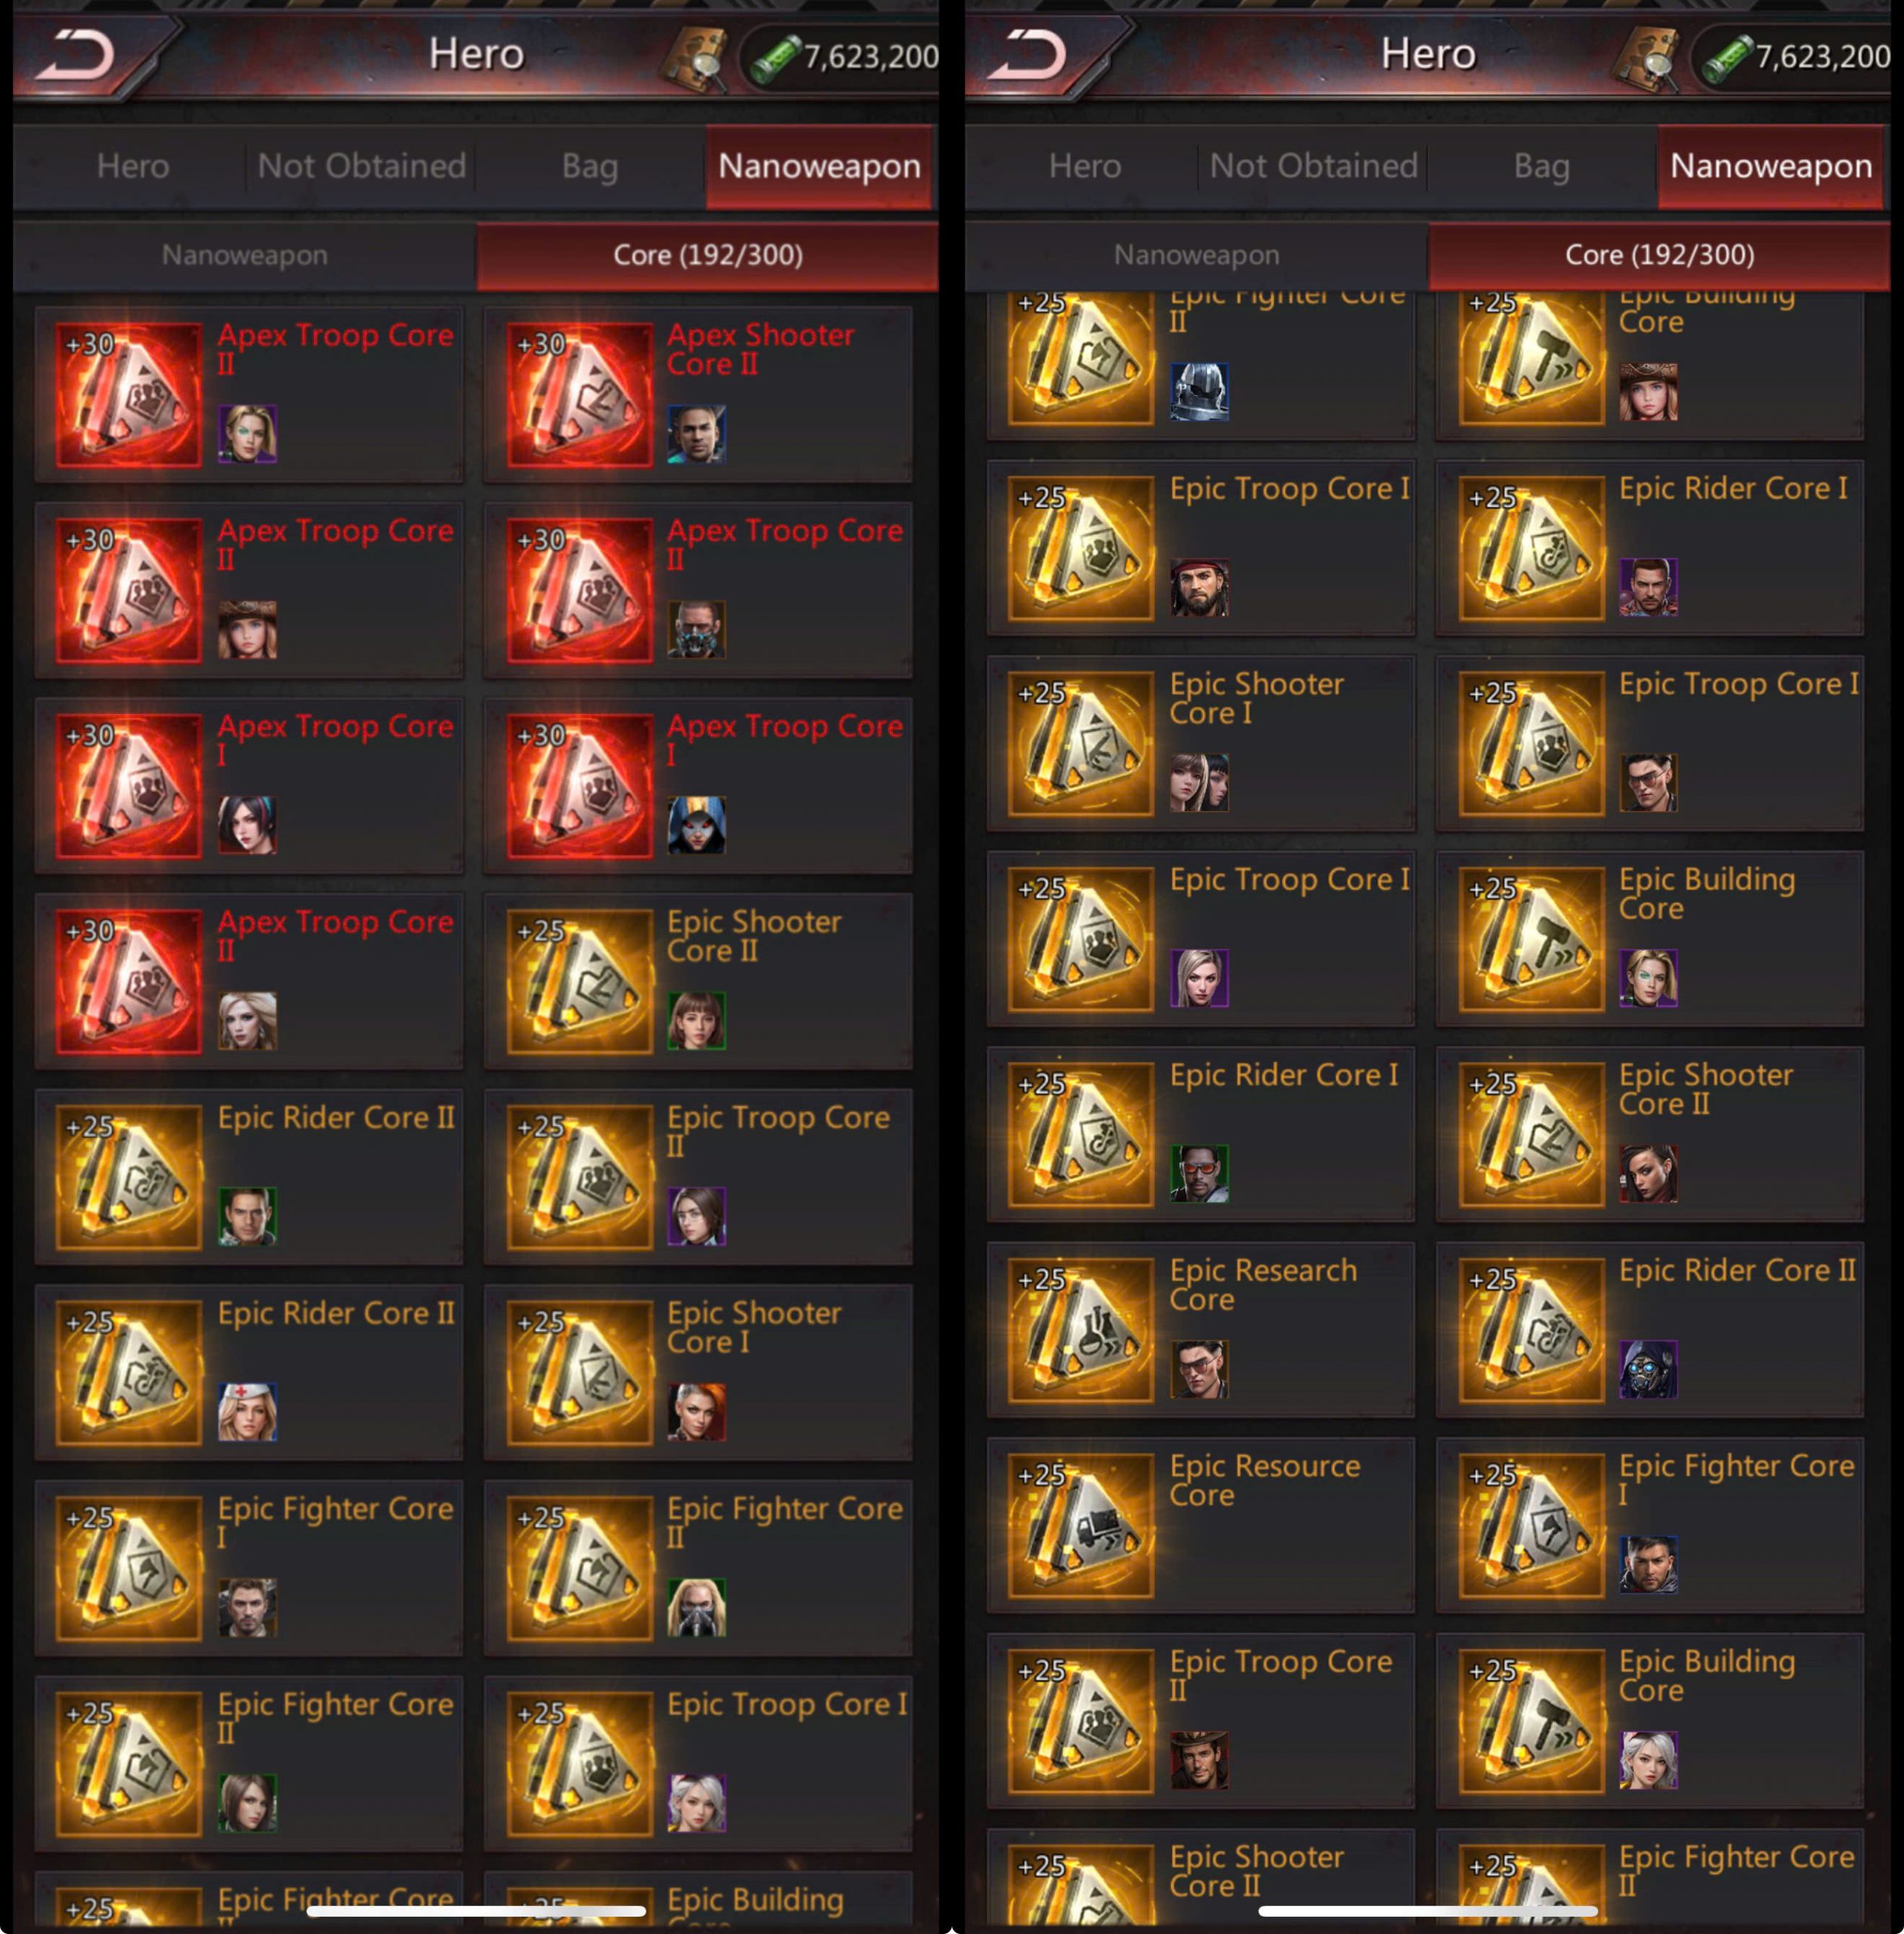Open the guidebook icon in right panel header
The height and width of the screenshot is (1934, 1904).
coord(1646,60)
